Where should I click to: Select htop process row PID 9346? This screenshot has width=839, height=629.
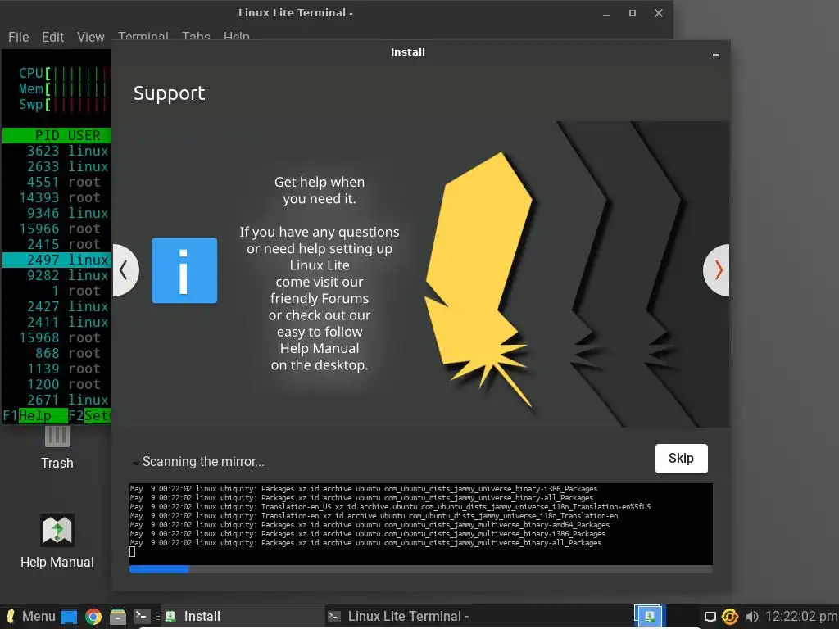click(57, 213)
